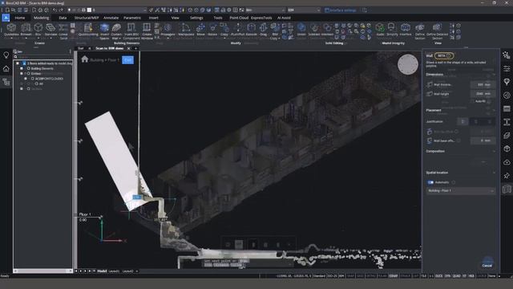
Task: Select the Rotate tool
Action: pyautogui.click(x=212, y=30)
